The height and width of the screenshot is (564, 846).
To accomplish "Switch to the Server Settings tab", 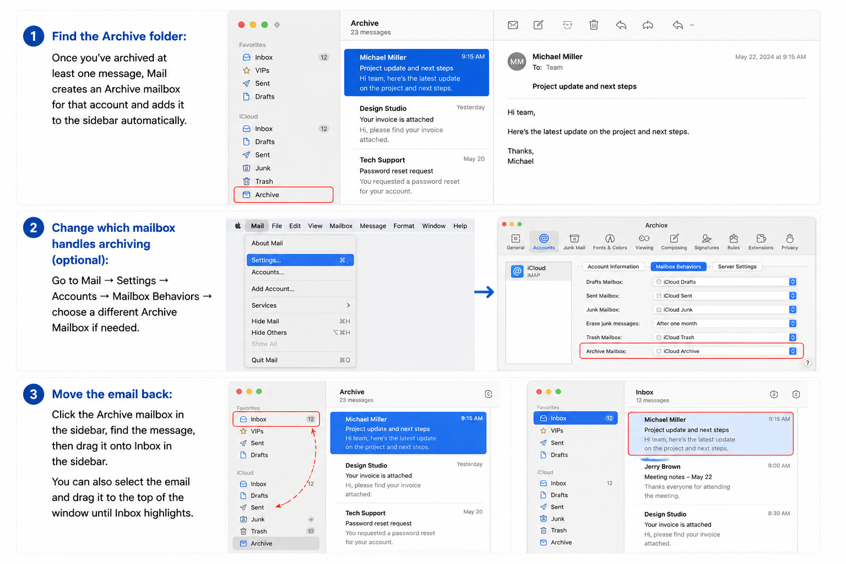I will (x=737, y=267).
